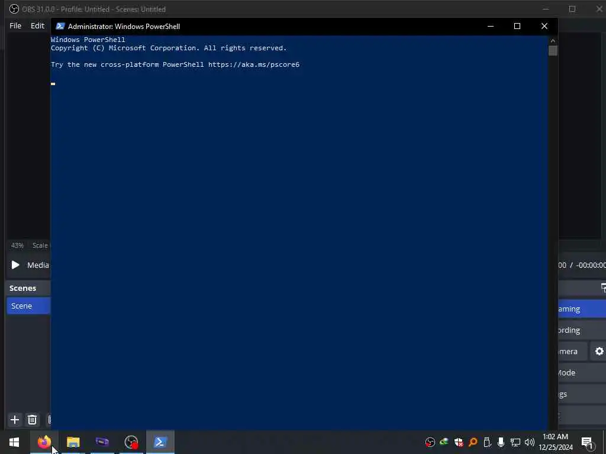The width and height of the screenshot is (606, 454).
Task: Delete the selected scene with trash icon
Action: pyautogui.click(x=33, y=419)
